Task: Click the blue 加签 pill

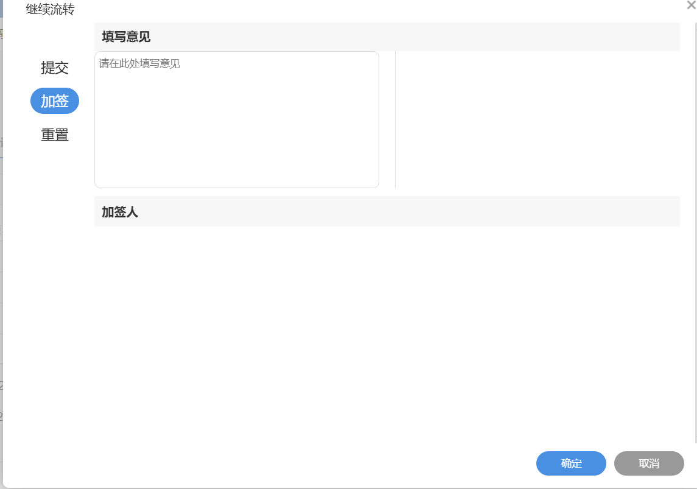Action: (55, 101)
